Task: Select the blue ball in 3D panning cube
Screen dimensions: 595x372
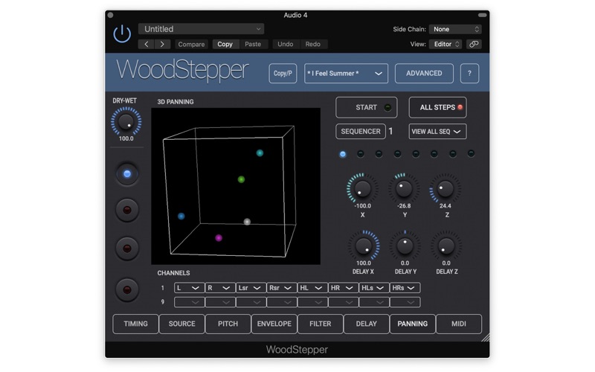Action: [181, 216]
